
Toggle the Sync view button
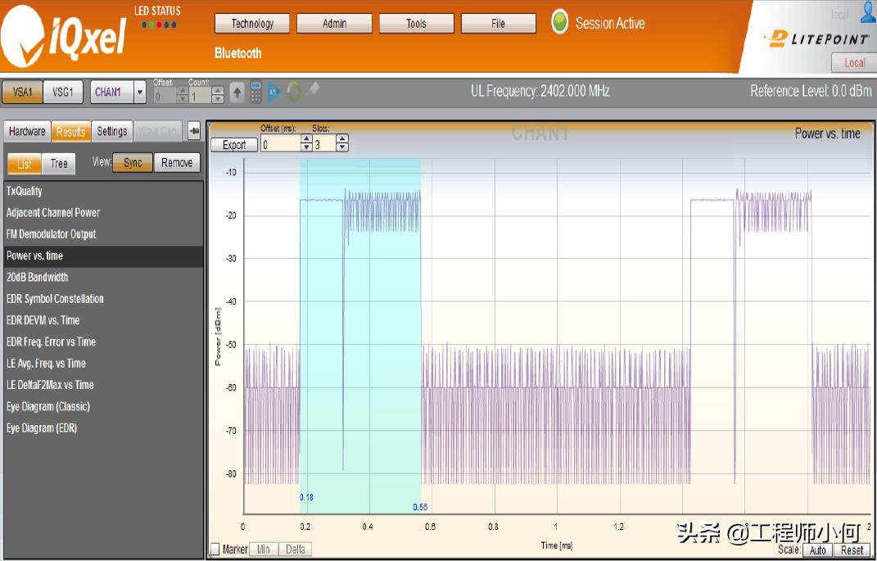coord(133,163)
